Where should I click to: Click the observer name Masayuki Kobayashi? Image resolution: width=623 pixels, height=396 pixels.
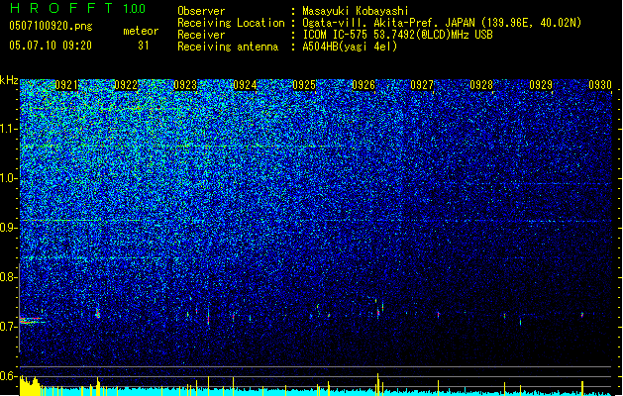[x=356, y=11]
